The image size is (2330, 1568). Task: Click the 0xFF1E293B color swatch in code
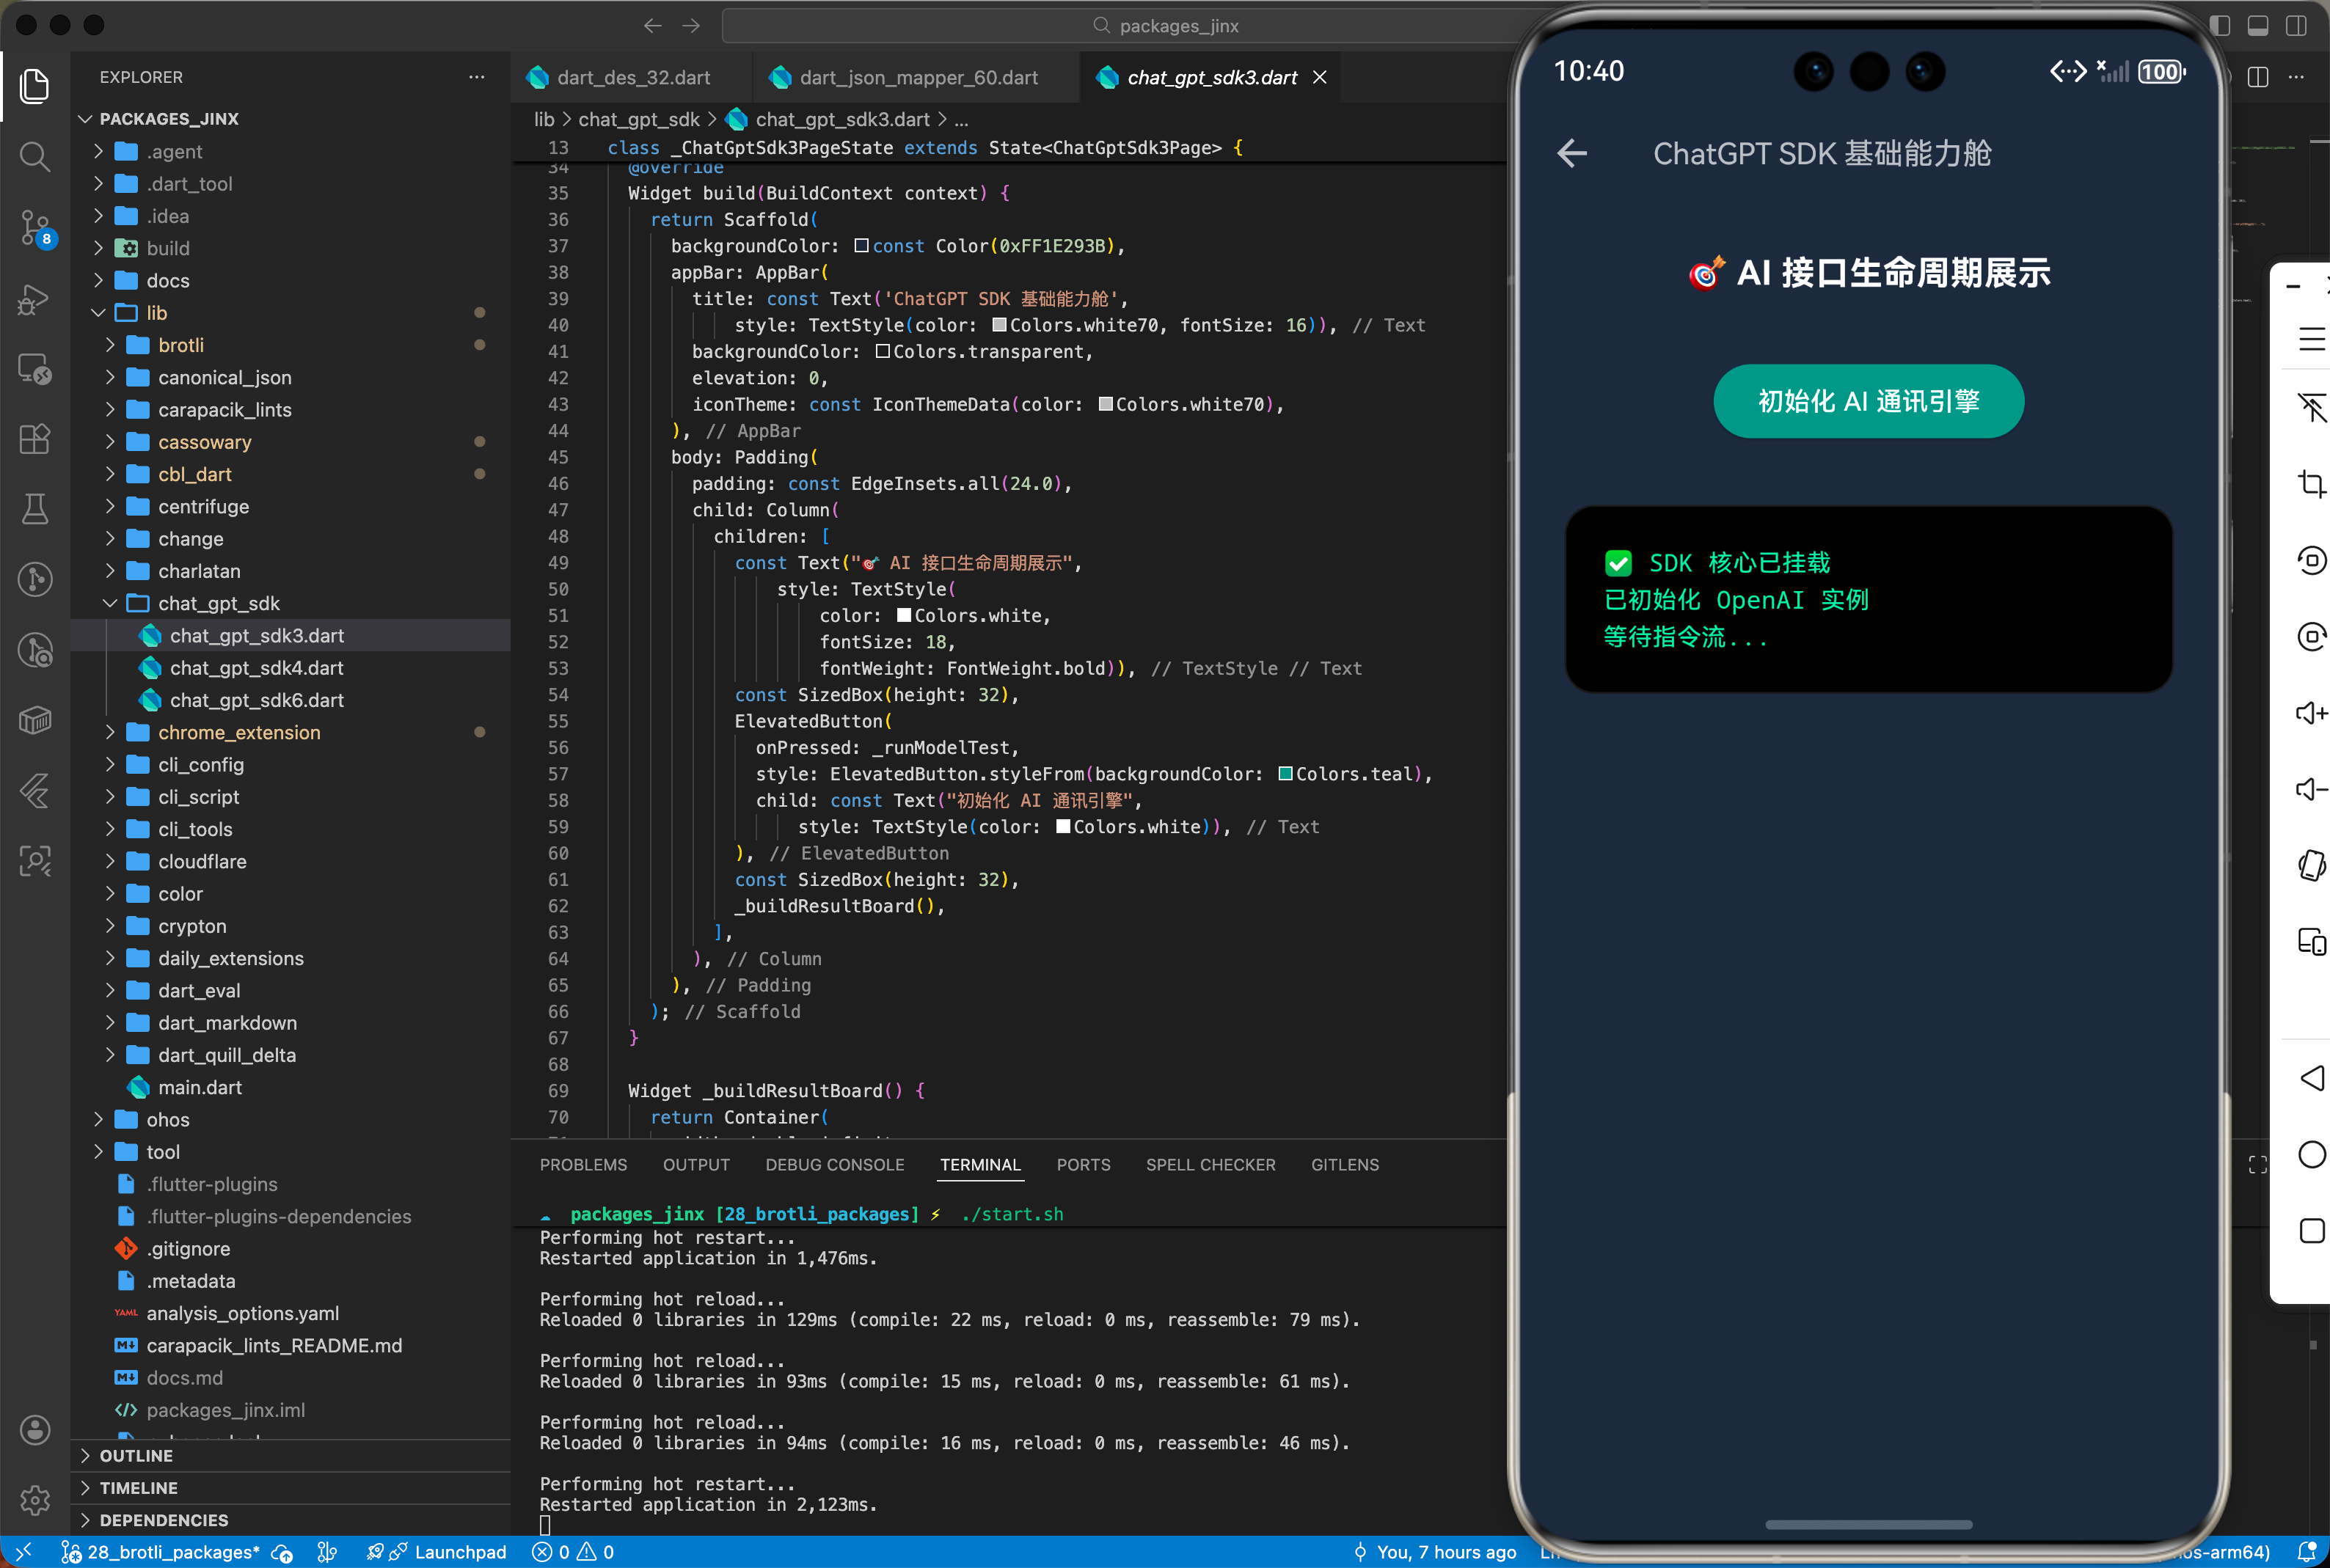861,246
